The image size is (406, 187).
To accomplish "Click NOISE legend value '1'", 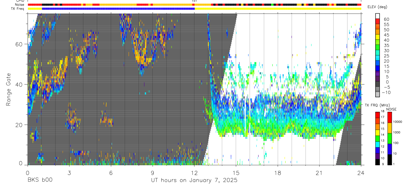I will (x=394, y=164).
